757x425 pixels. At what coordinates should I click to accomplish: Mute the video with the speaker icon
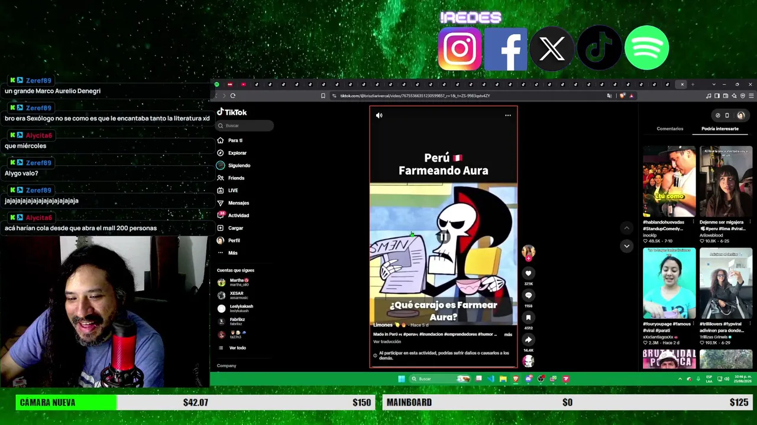(x=379, y=116)
